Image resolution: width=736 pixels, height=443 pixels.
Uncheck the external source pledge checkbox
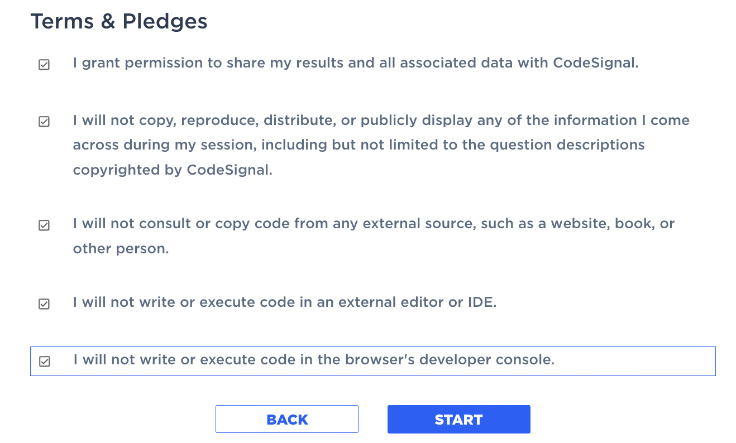(x=44, y=225)
